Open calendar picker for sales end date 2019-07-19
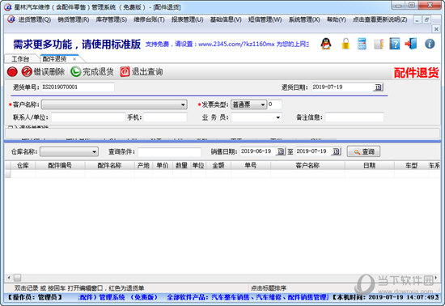This screenshot has height=306, width=445. pyautogui.click(x=336, y=151)
